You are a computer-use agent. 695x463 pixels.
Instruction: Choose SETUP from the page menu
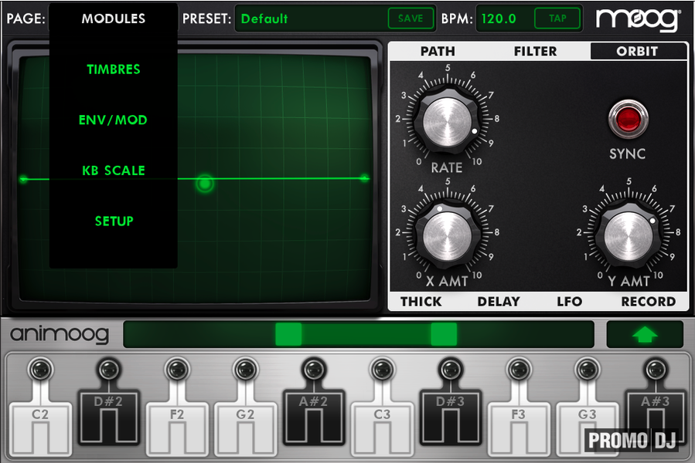[x=114, y=221]
